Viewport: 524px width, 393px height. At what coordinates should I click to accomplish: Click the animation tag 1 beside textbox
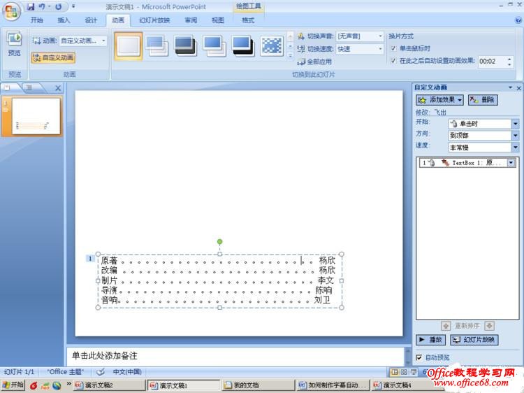(x=90, y=258)
